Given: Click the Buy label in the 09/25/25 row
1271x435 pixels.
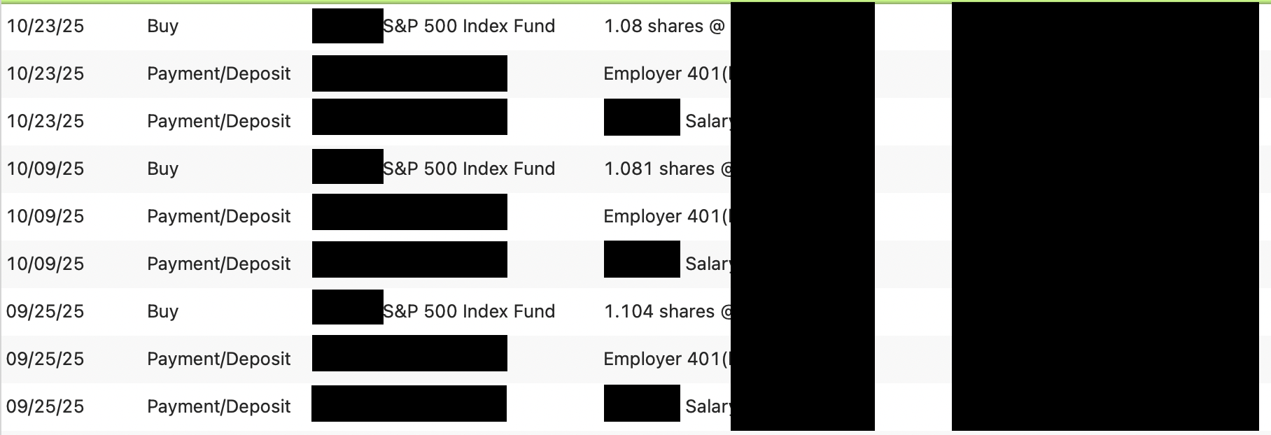Looking at the screenshot, I should tap(163, 311).
